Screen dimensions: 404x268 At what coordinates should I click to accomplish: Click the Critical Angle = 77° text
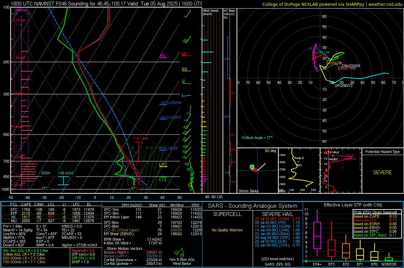(x=257, y=138)
